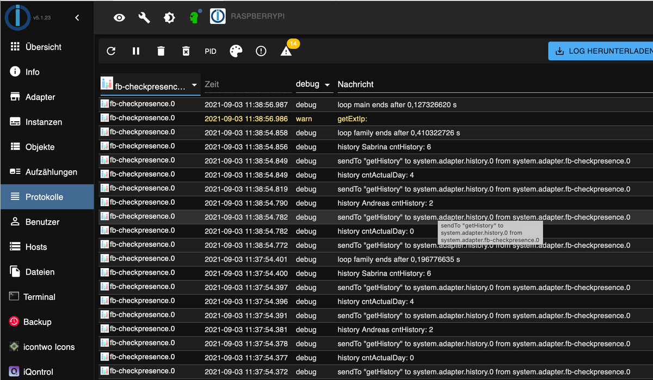
Task: Click the RASPBERRYPI host label
Action: click(257, 17)
